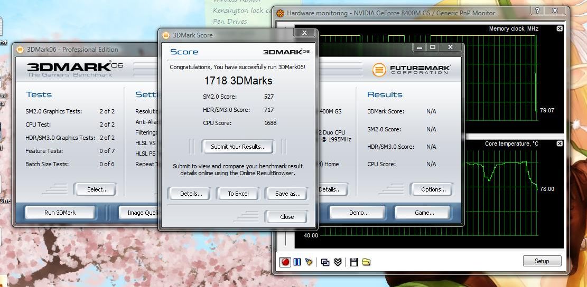Click the Futuremark Corporation orange logo

tap(379, 70)
